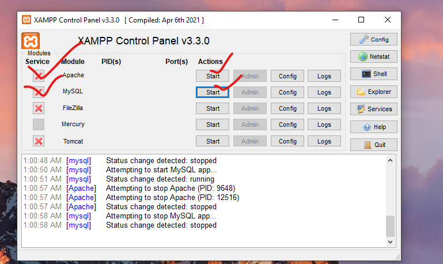Start the Apache module

pos(213,76)
